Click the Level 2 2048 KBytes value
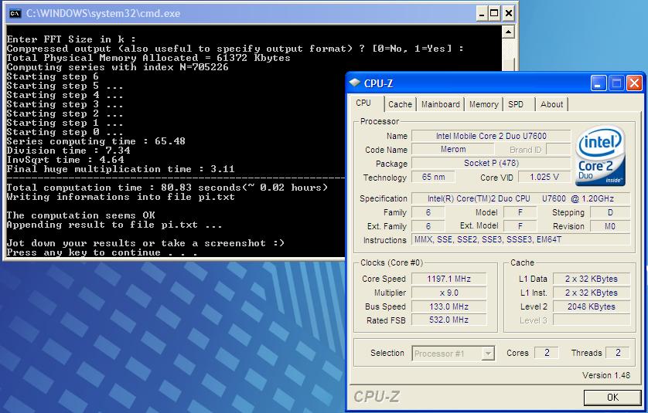Viewport: 648px width, 413px height. tap(592, 306)
